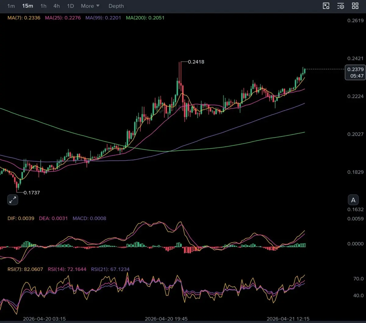Click the MA(25): 0.2276 indicator label
The height and width of the screenshot is (323, 366).
coord(63,18)
